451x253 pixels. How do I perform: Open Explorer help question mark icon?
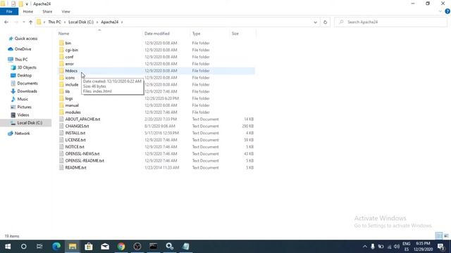[x=447, y=11]
